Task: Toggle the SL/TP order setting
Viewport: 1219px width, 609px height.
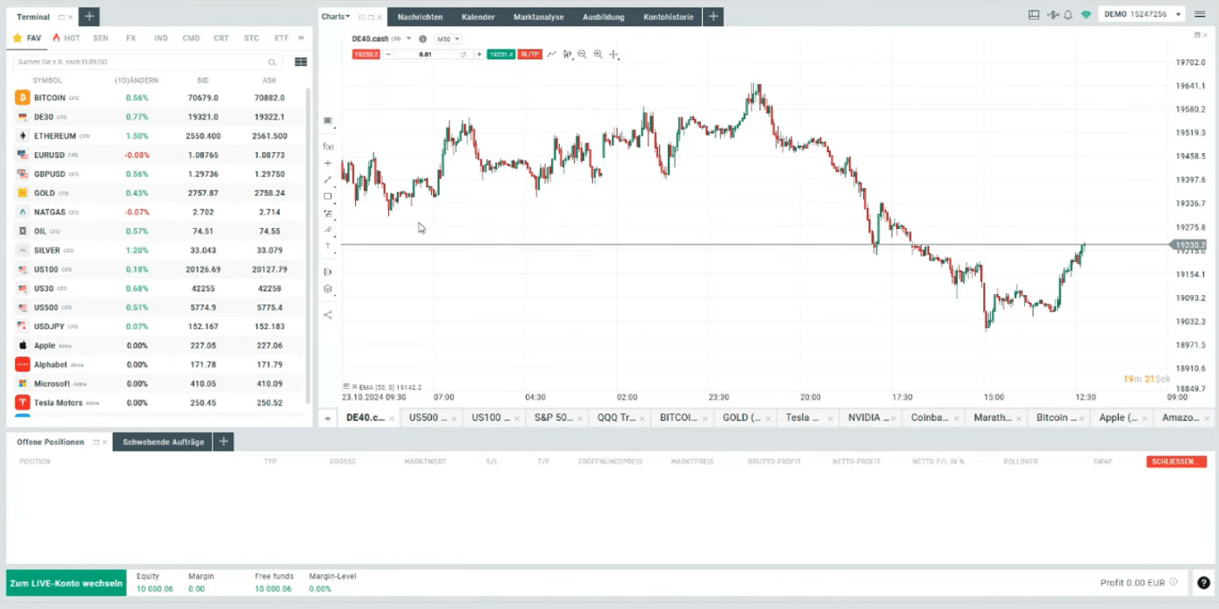Action: pyautogui.click(x=529, y=54)
